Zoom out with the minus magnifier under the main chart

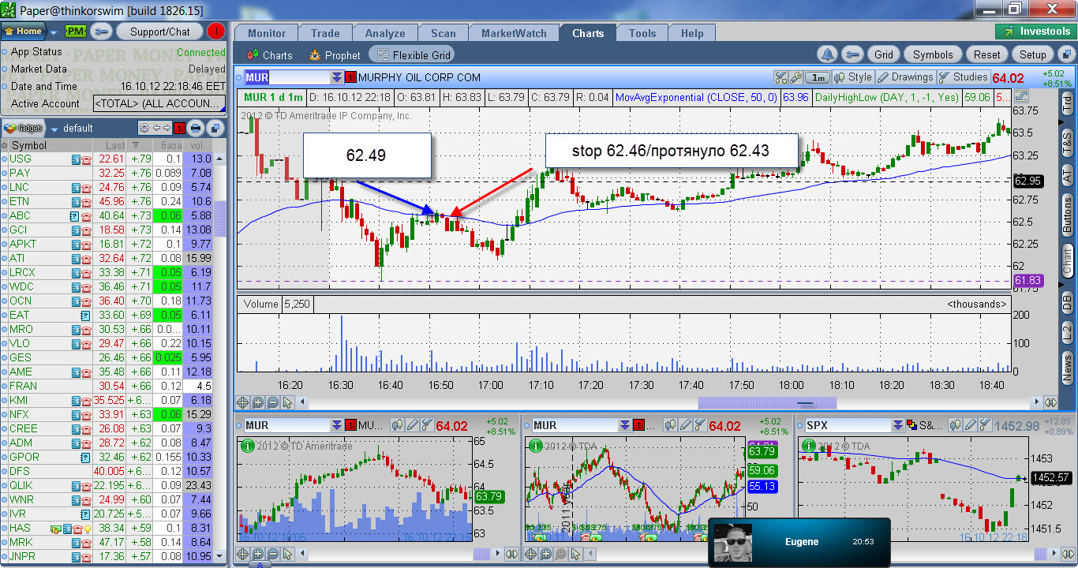click(x=273, y=402)
